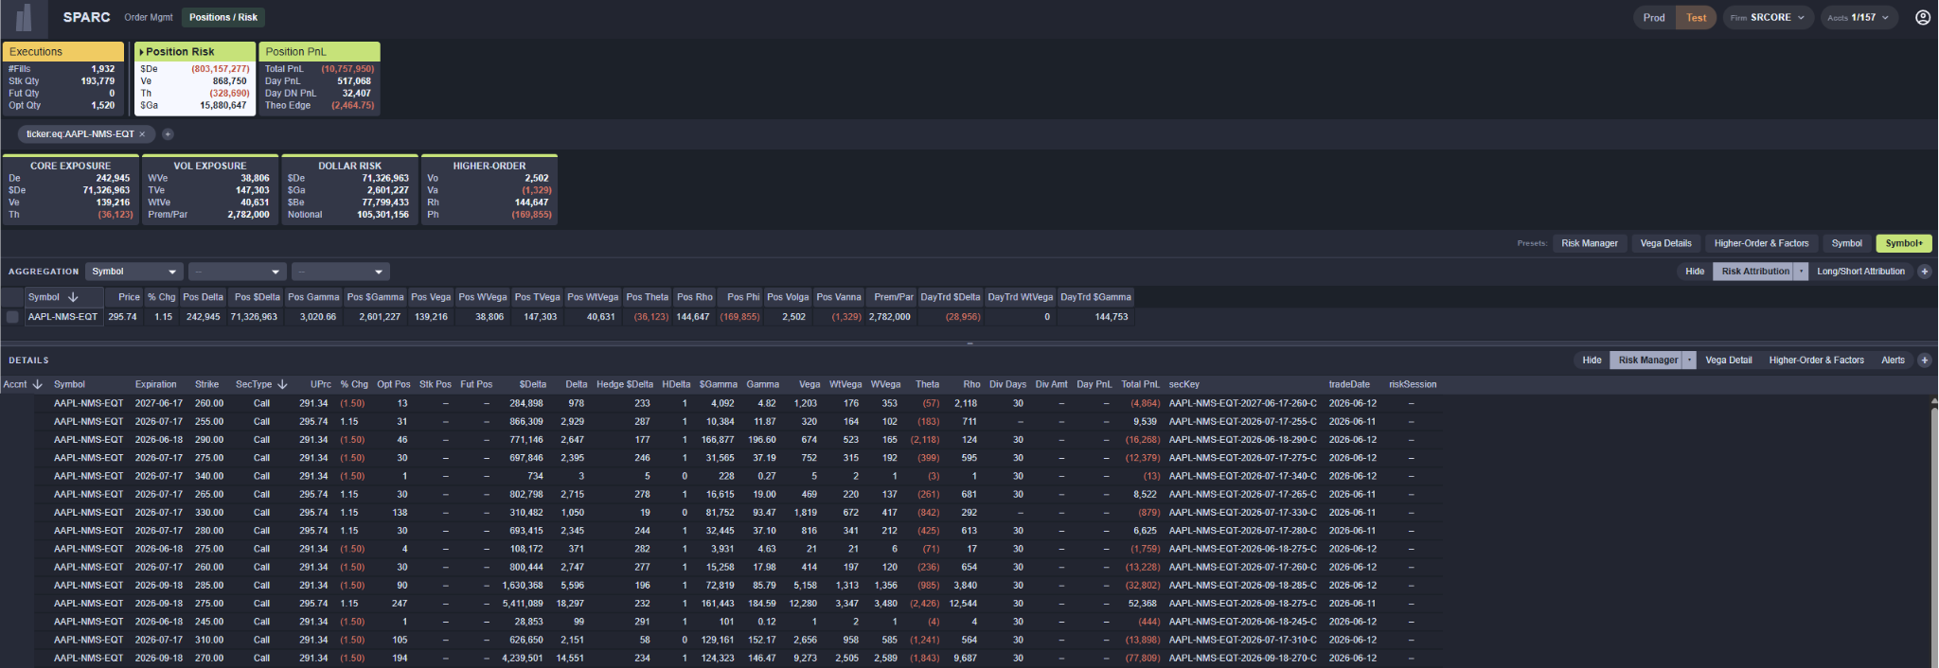This screenshot has height=668, width=1939.
Task: Select the AAPL-NMS-EQT-2027-06-17-260-C secKey cell
Action: point(1242,403)
